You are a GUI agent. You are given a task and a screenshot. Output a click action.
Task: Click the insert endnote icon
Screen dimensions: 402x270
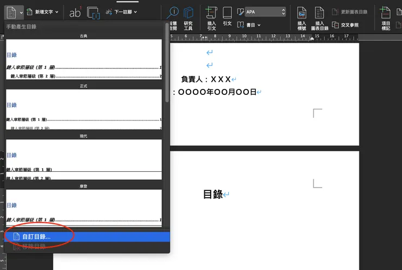(93, 12)
